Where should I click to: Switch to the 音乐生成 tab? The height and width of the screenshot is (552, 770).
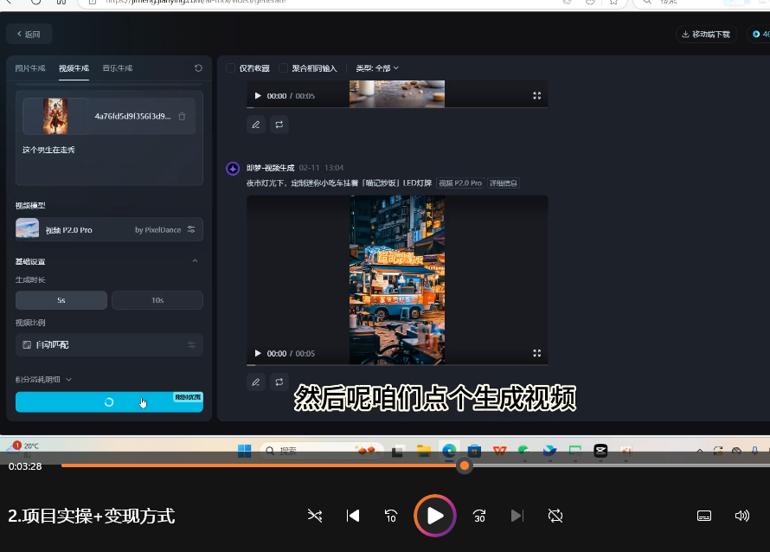(118, 68)
